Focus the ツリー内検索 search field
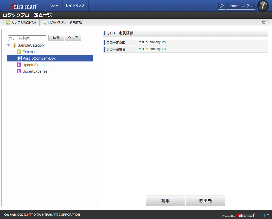Screen dimensions: 272x219 point(27,38)
